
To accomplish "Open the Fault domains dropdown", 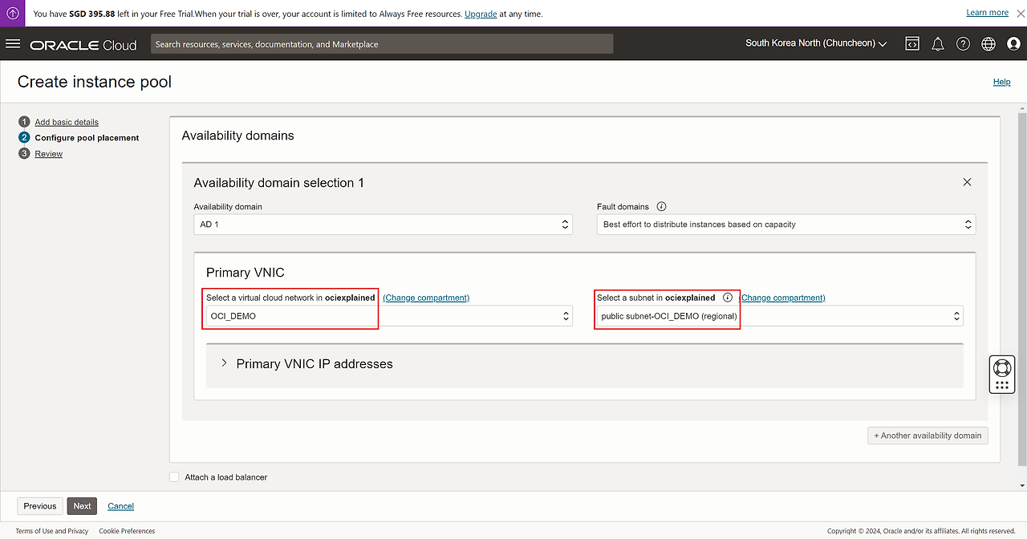I will point(785,225).
